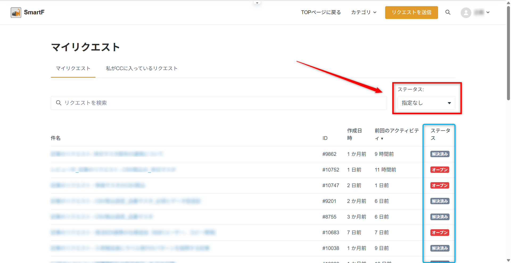Open search via magnifier icon in header

click(x=448, y=12)
